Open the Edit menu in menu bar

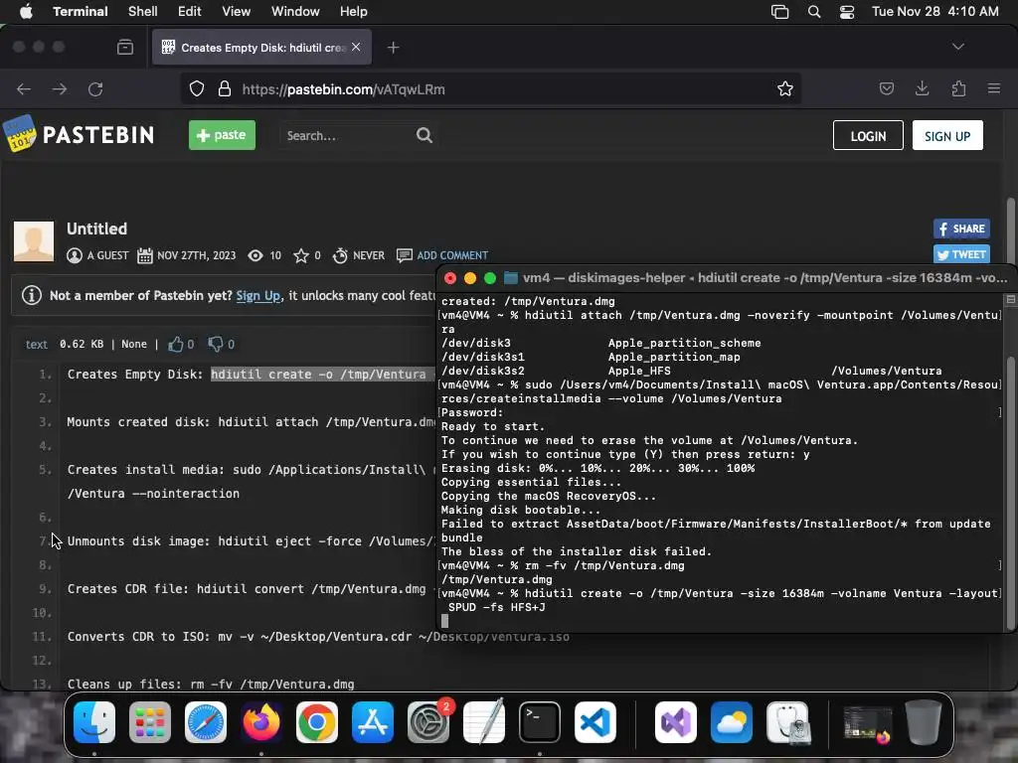click(189, 11)
